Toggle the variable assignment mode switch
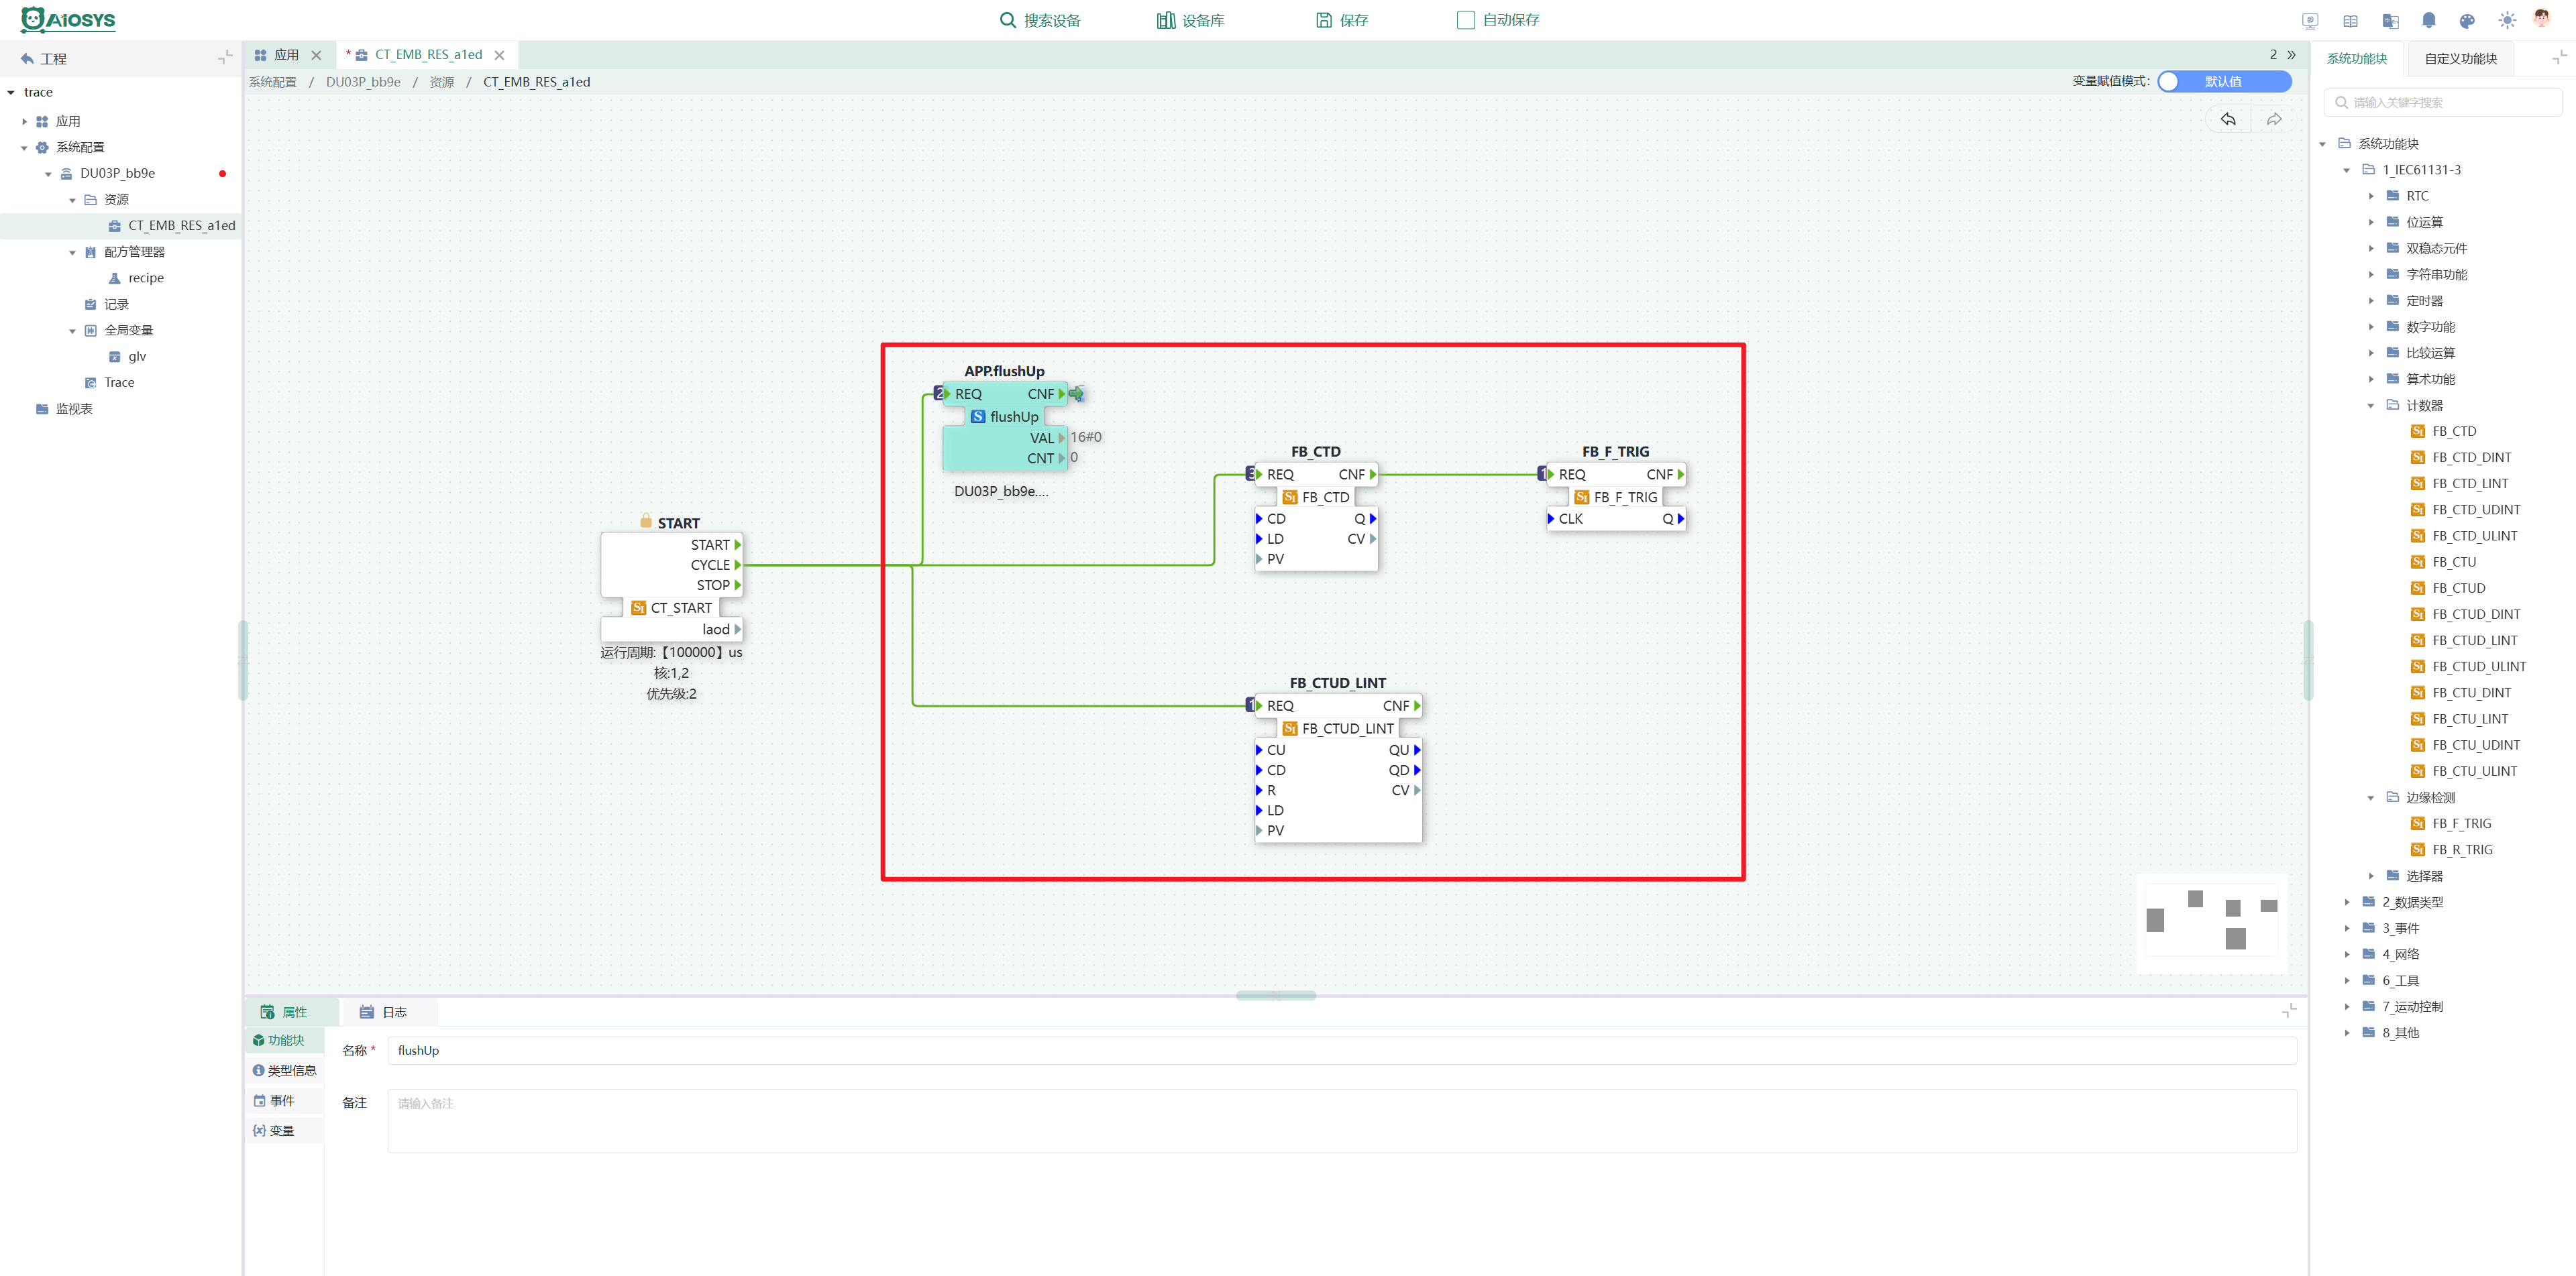 point(2224,81)
